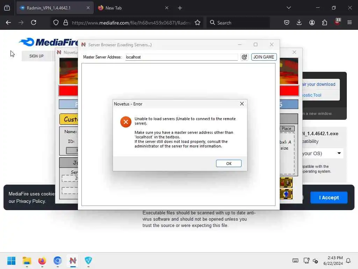
Task: Open the Save to Pocket icon
Action: coord(287,23)
